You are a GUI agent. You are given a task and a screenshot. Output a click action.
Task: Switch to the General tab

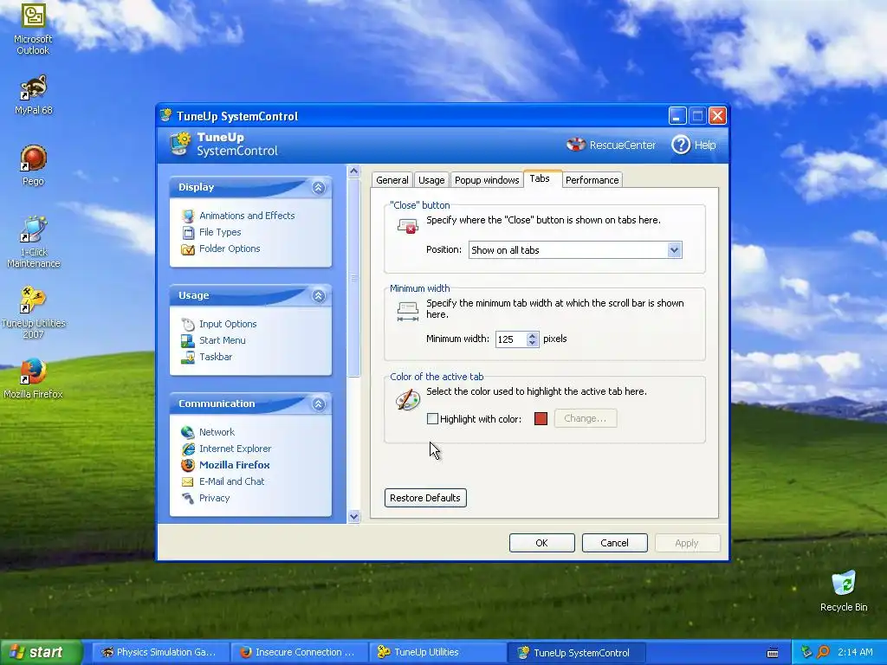[392, 180]
